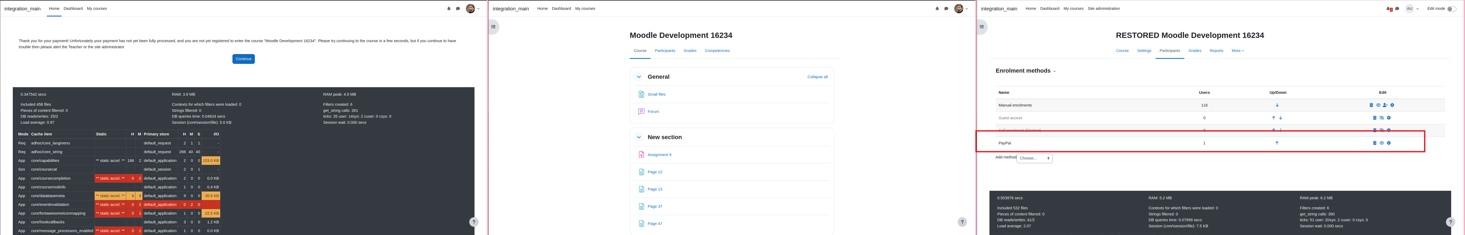Open Participants tab in Moodle Development 16234
The width and height of the screenshot is (1465, 235).
point(665,51)
